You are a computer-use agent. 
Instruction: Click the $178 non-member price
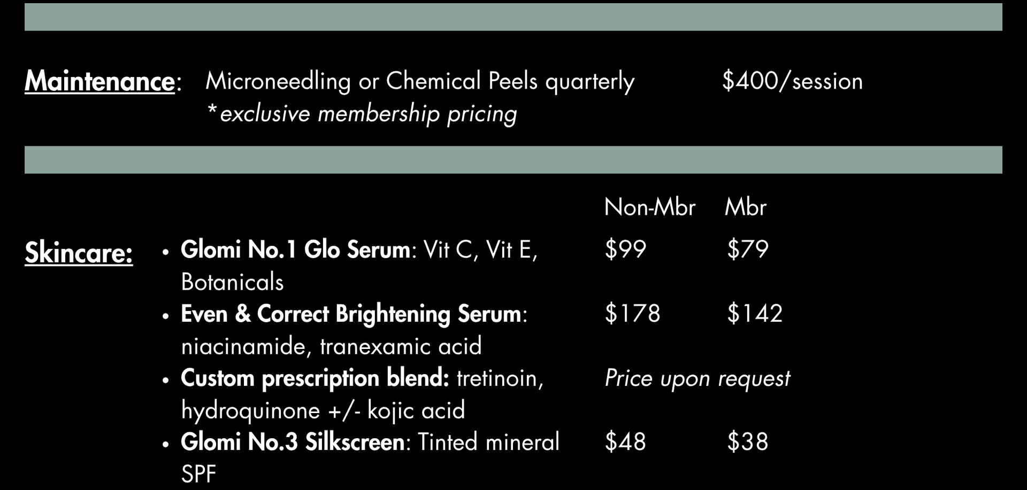coord(632,314)
